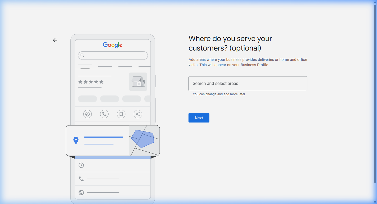
Task: Click the scrollbar on the right edge
Action: pos(375,102)
